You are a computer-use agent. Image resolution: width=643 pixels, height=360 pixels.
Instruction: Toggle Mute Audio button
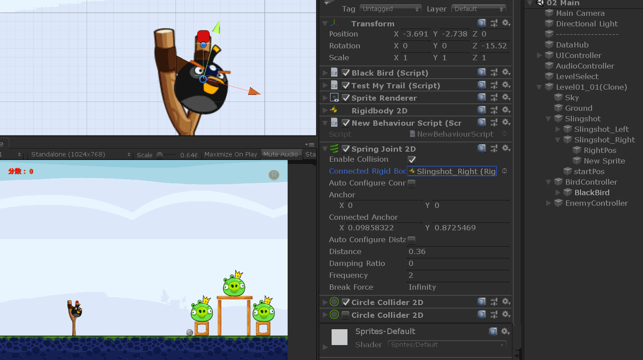click(x=281, y=154)
